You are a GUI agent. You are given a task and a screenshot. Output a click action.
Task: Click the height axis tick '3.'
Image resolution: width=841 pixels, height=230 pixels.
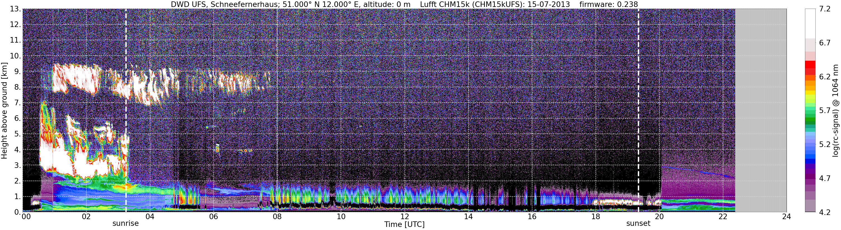18,165
